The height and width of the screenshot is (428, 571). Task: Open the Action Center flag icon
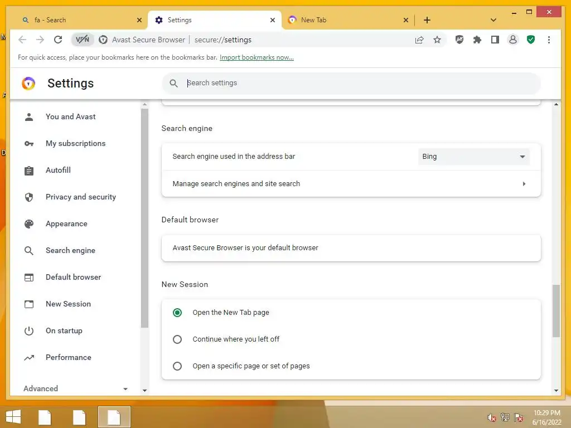519,417
